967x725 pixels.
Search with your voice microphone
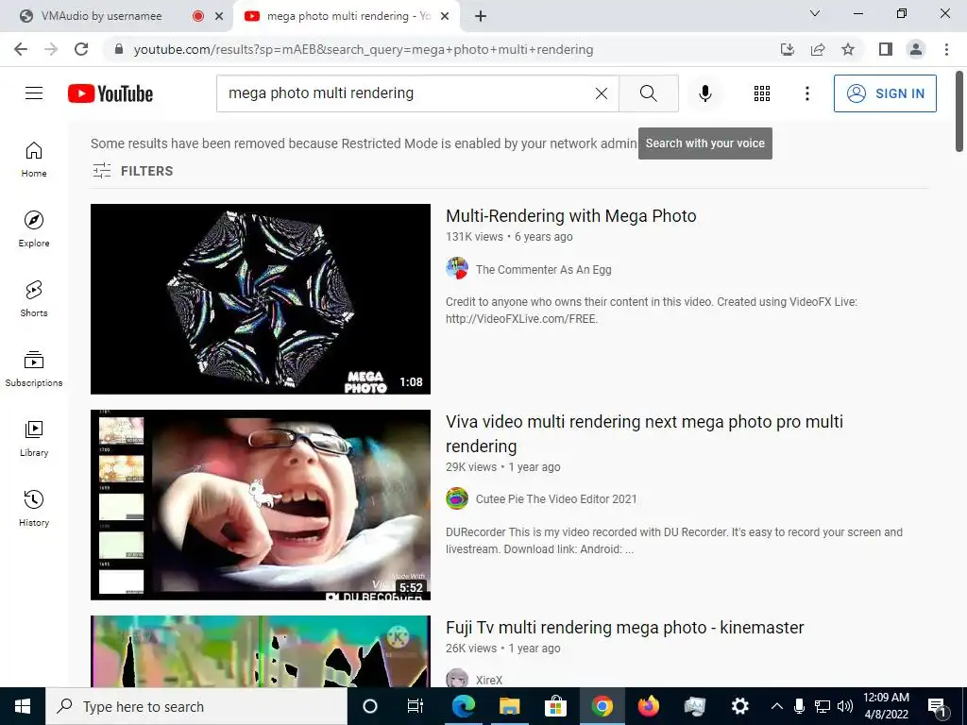tap(704, 93)
